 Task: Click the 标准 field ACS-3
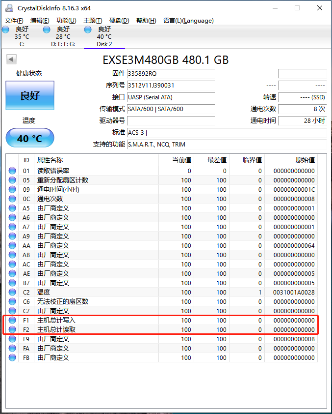tap(227, 133)
